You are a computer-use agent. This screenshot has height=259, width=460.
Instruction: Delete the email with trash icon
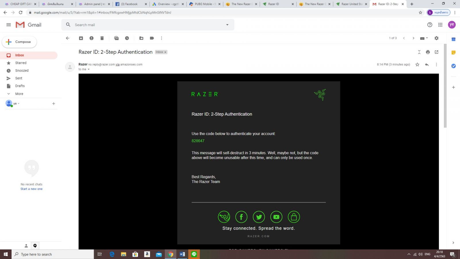click(102, 38)
